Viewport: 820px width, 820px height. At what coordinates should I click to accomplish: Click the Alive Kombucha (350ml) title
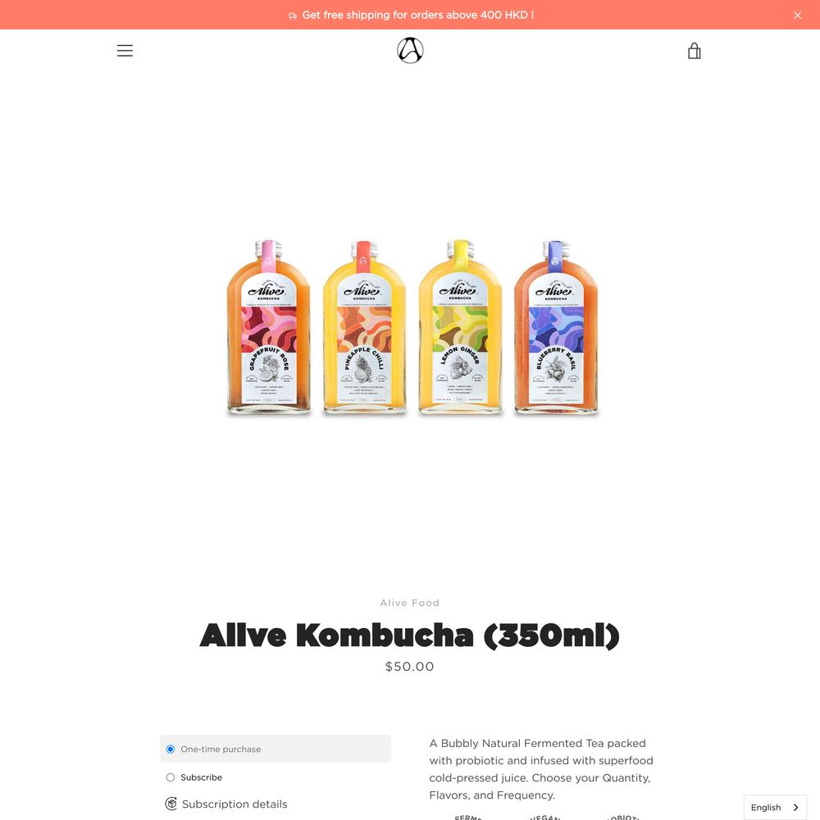coord(409,635)
